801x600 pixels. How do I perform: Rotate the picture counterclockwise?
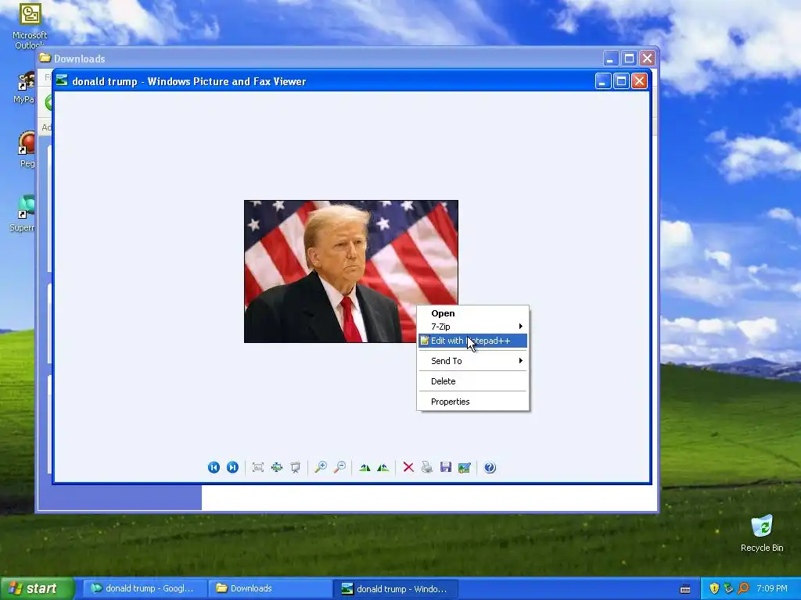(x=383, y=467)
